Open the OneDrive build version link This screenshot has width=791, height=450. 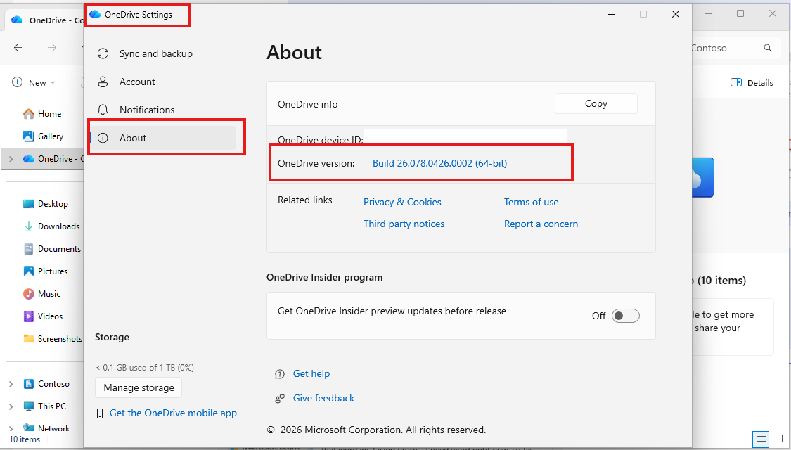tap(439, 163)
